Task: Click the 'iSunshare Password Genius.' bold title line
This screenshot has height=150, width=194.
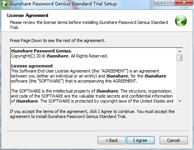Action: (x=41, y=51)
